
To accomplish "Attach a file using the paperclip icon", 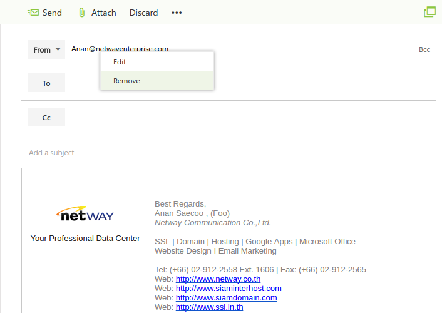I will click(x=97, y=13).
